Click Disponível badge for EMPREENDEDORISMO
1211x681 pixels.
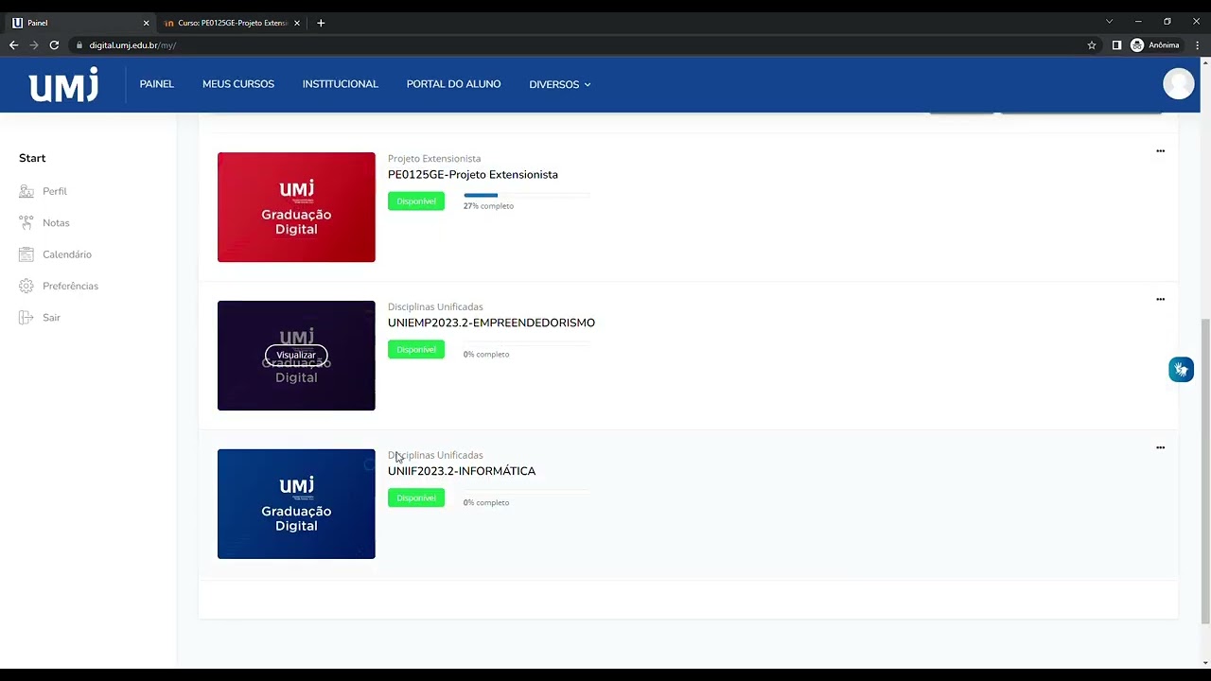pos(416,350)
